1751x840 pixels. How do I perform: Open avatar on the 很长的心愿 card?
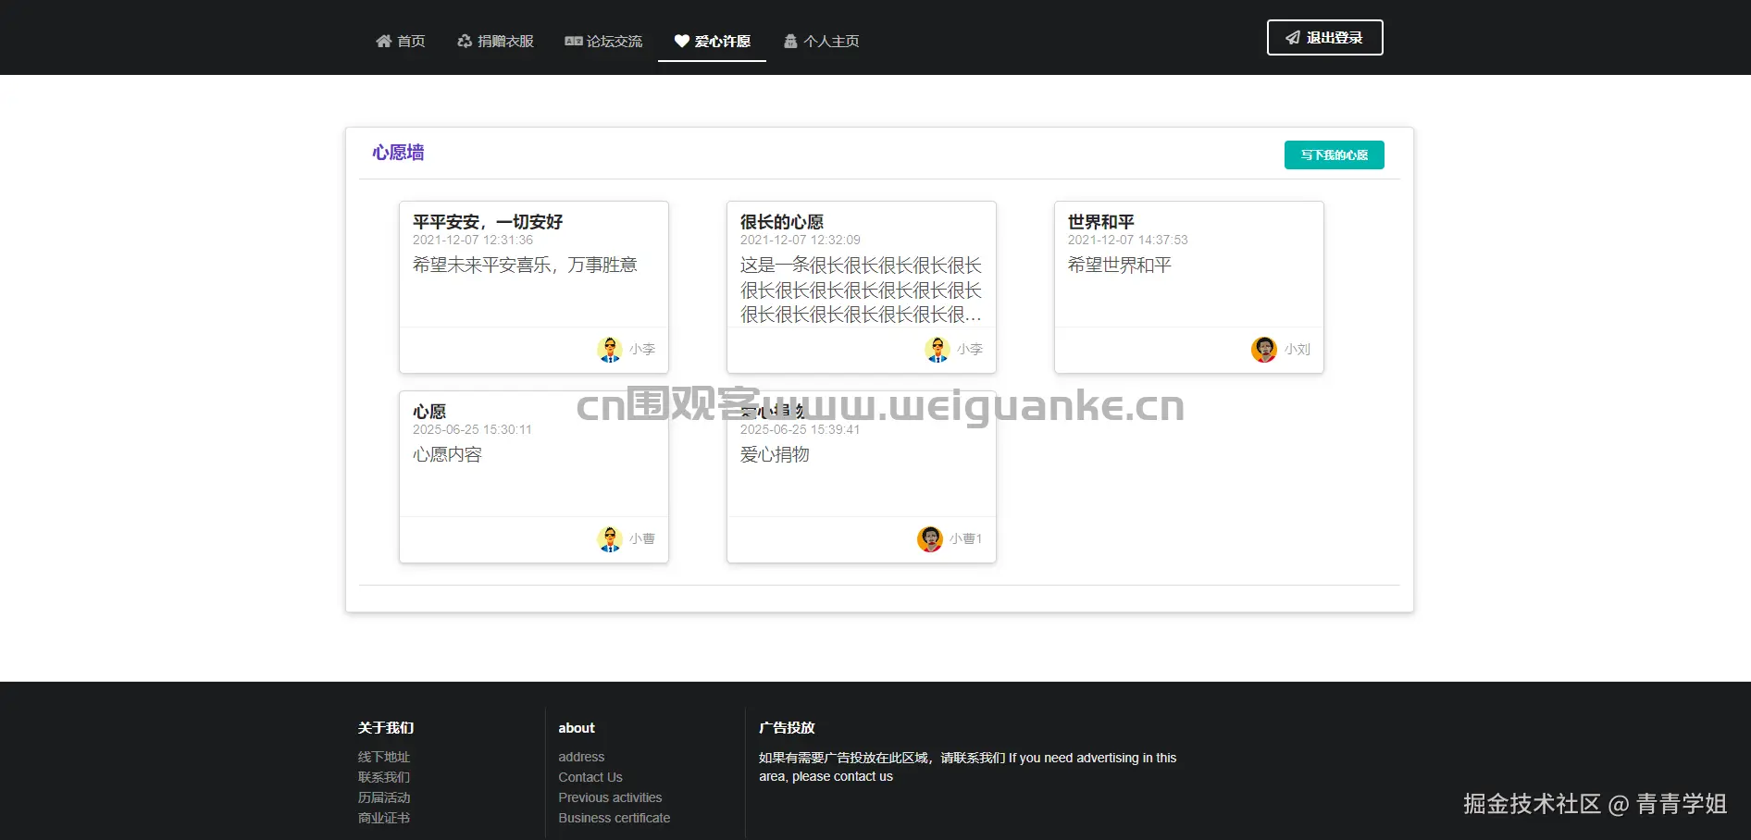click(938, 350)
